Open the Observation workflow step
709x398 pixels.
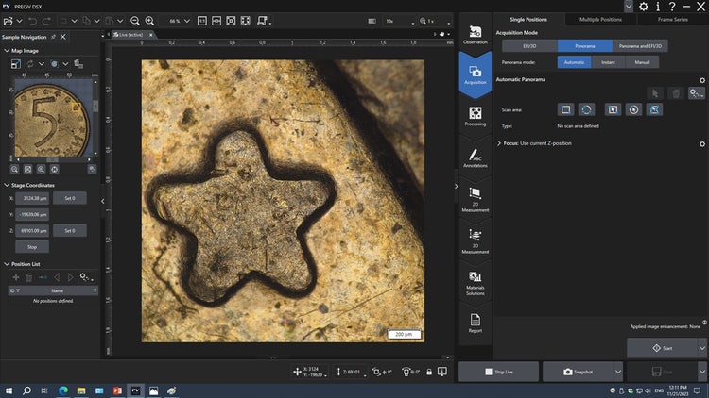tap(475, 34)
